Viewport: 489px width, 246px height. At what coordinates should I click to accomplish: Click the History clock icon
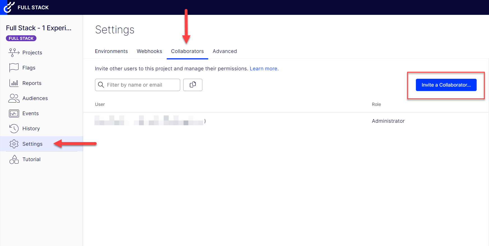(x=14, y=129)
